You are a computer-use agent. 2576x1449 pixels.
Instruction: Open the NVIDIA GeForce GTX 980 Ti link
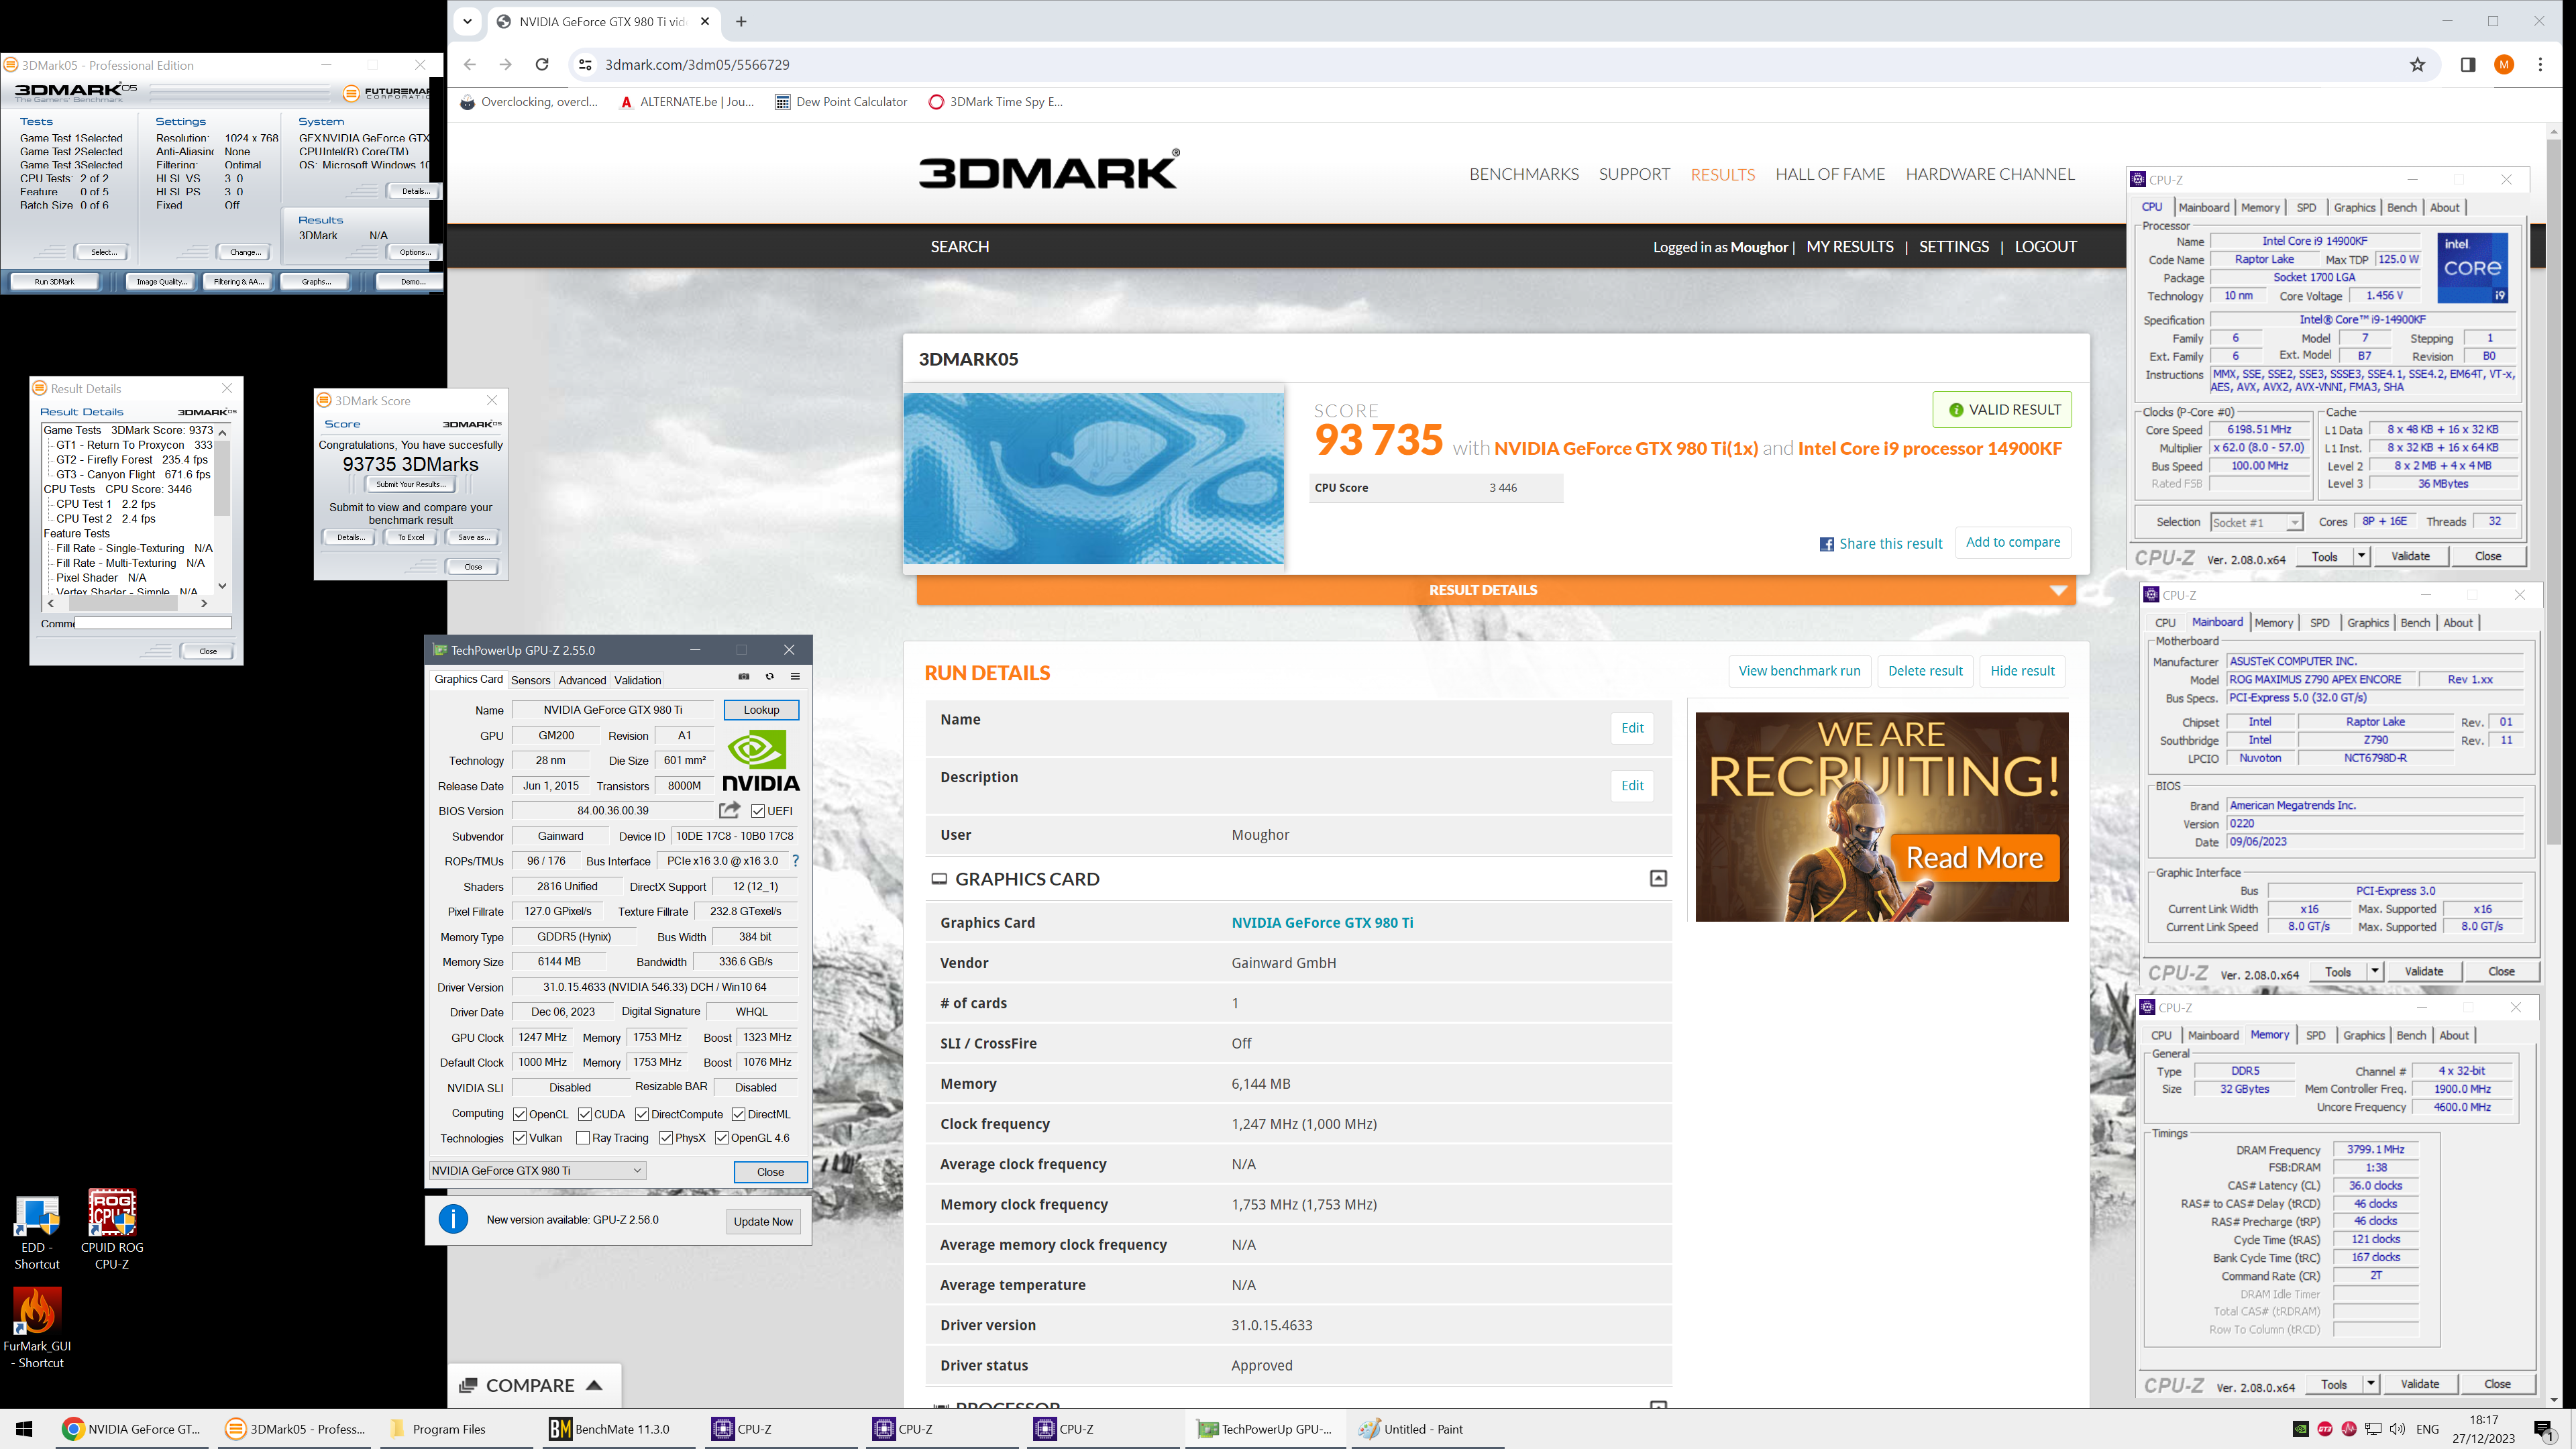click(x=1322, y=922)
